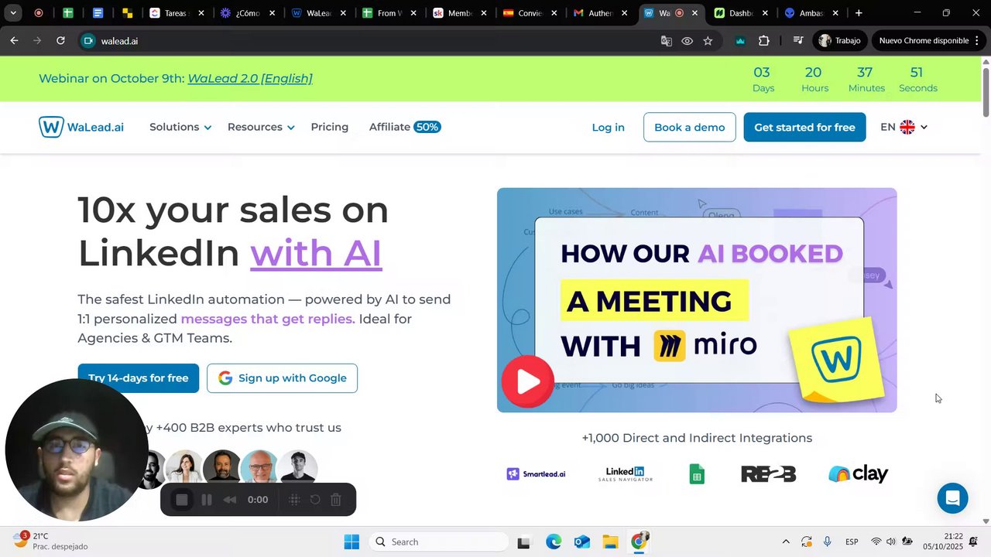
Task: Open the Pricing page
Action: pyautogui.click(x=330, y=127)
